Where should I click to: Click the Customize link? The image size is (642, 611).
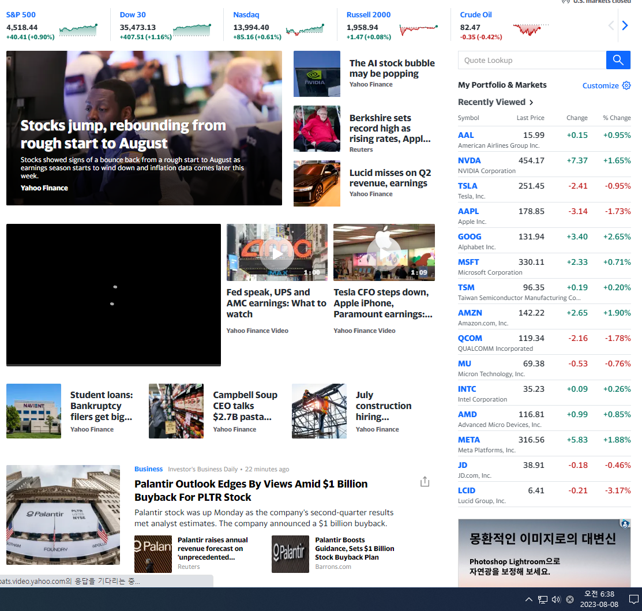point(600,85)
